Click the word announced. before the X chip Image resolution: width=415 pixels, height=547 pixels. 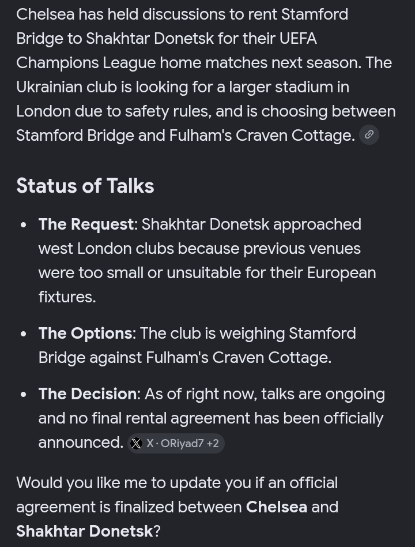[x=81, y=443]
